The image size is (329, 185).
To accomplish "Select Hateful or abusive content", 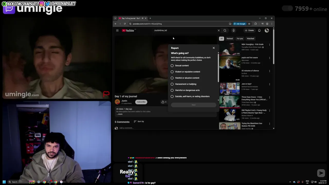I will click(x=172, y=78).
